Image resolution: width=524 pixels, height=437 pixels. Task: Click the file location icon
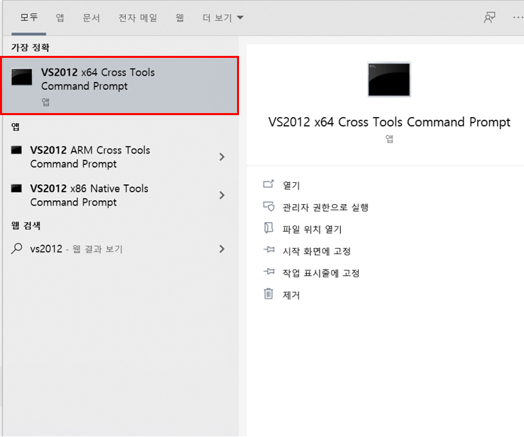tap(269, 227)
